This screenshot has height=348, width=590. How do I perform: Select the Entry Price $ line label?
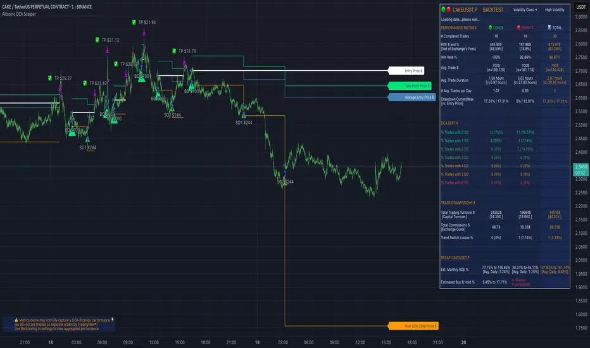pyautogui.click(x=406, y=71)
